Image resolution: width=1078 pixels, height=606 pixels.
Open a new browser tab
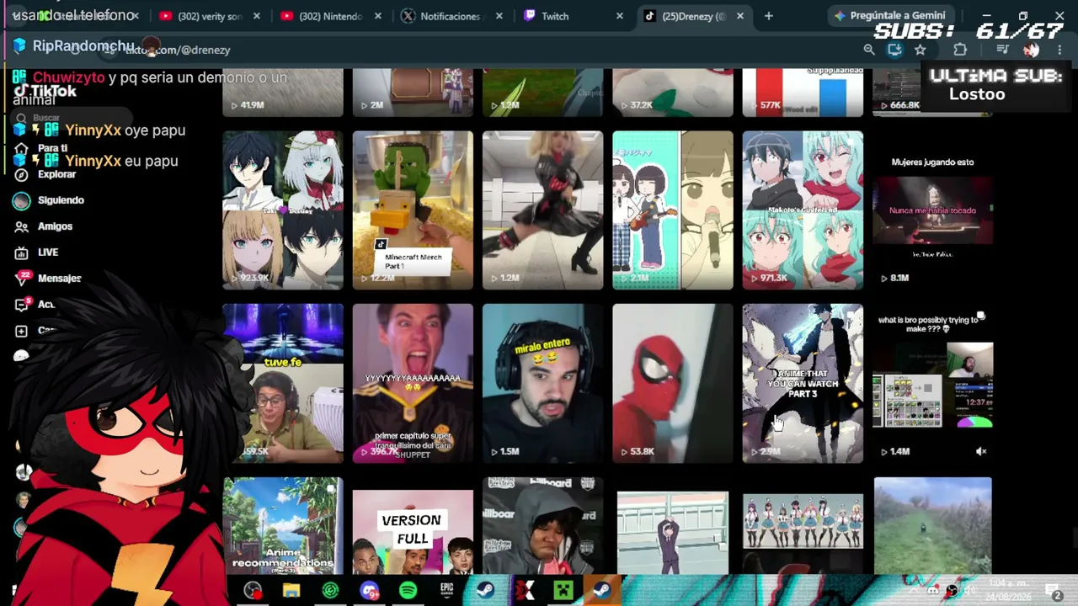pyautogui.click(x=768, y=16)
